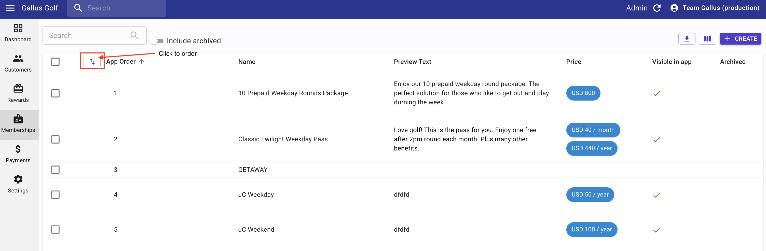The width and height of the screenshot is (766, 251).
Task: Open the column selector icon button
Action: [x=707, y=39]
